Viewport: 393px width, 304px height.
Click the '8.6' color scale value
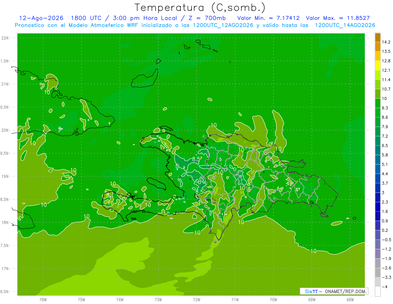(x=385, y=117)
